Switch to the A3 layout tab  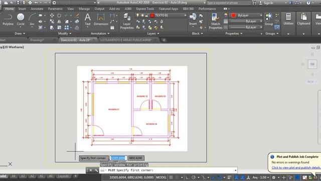pyautogui.click(x=23, y=176)
